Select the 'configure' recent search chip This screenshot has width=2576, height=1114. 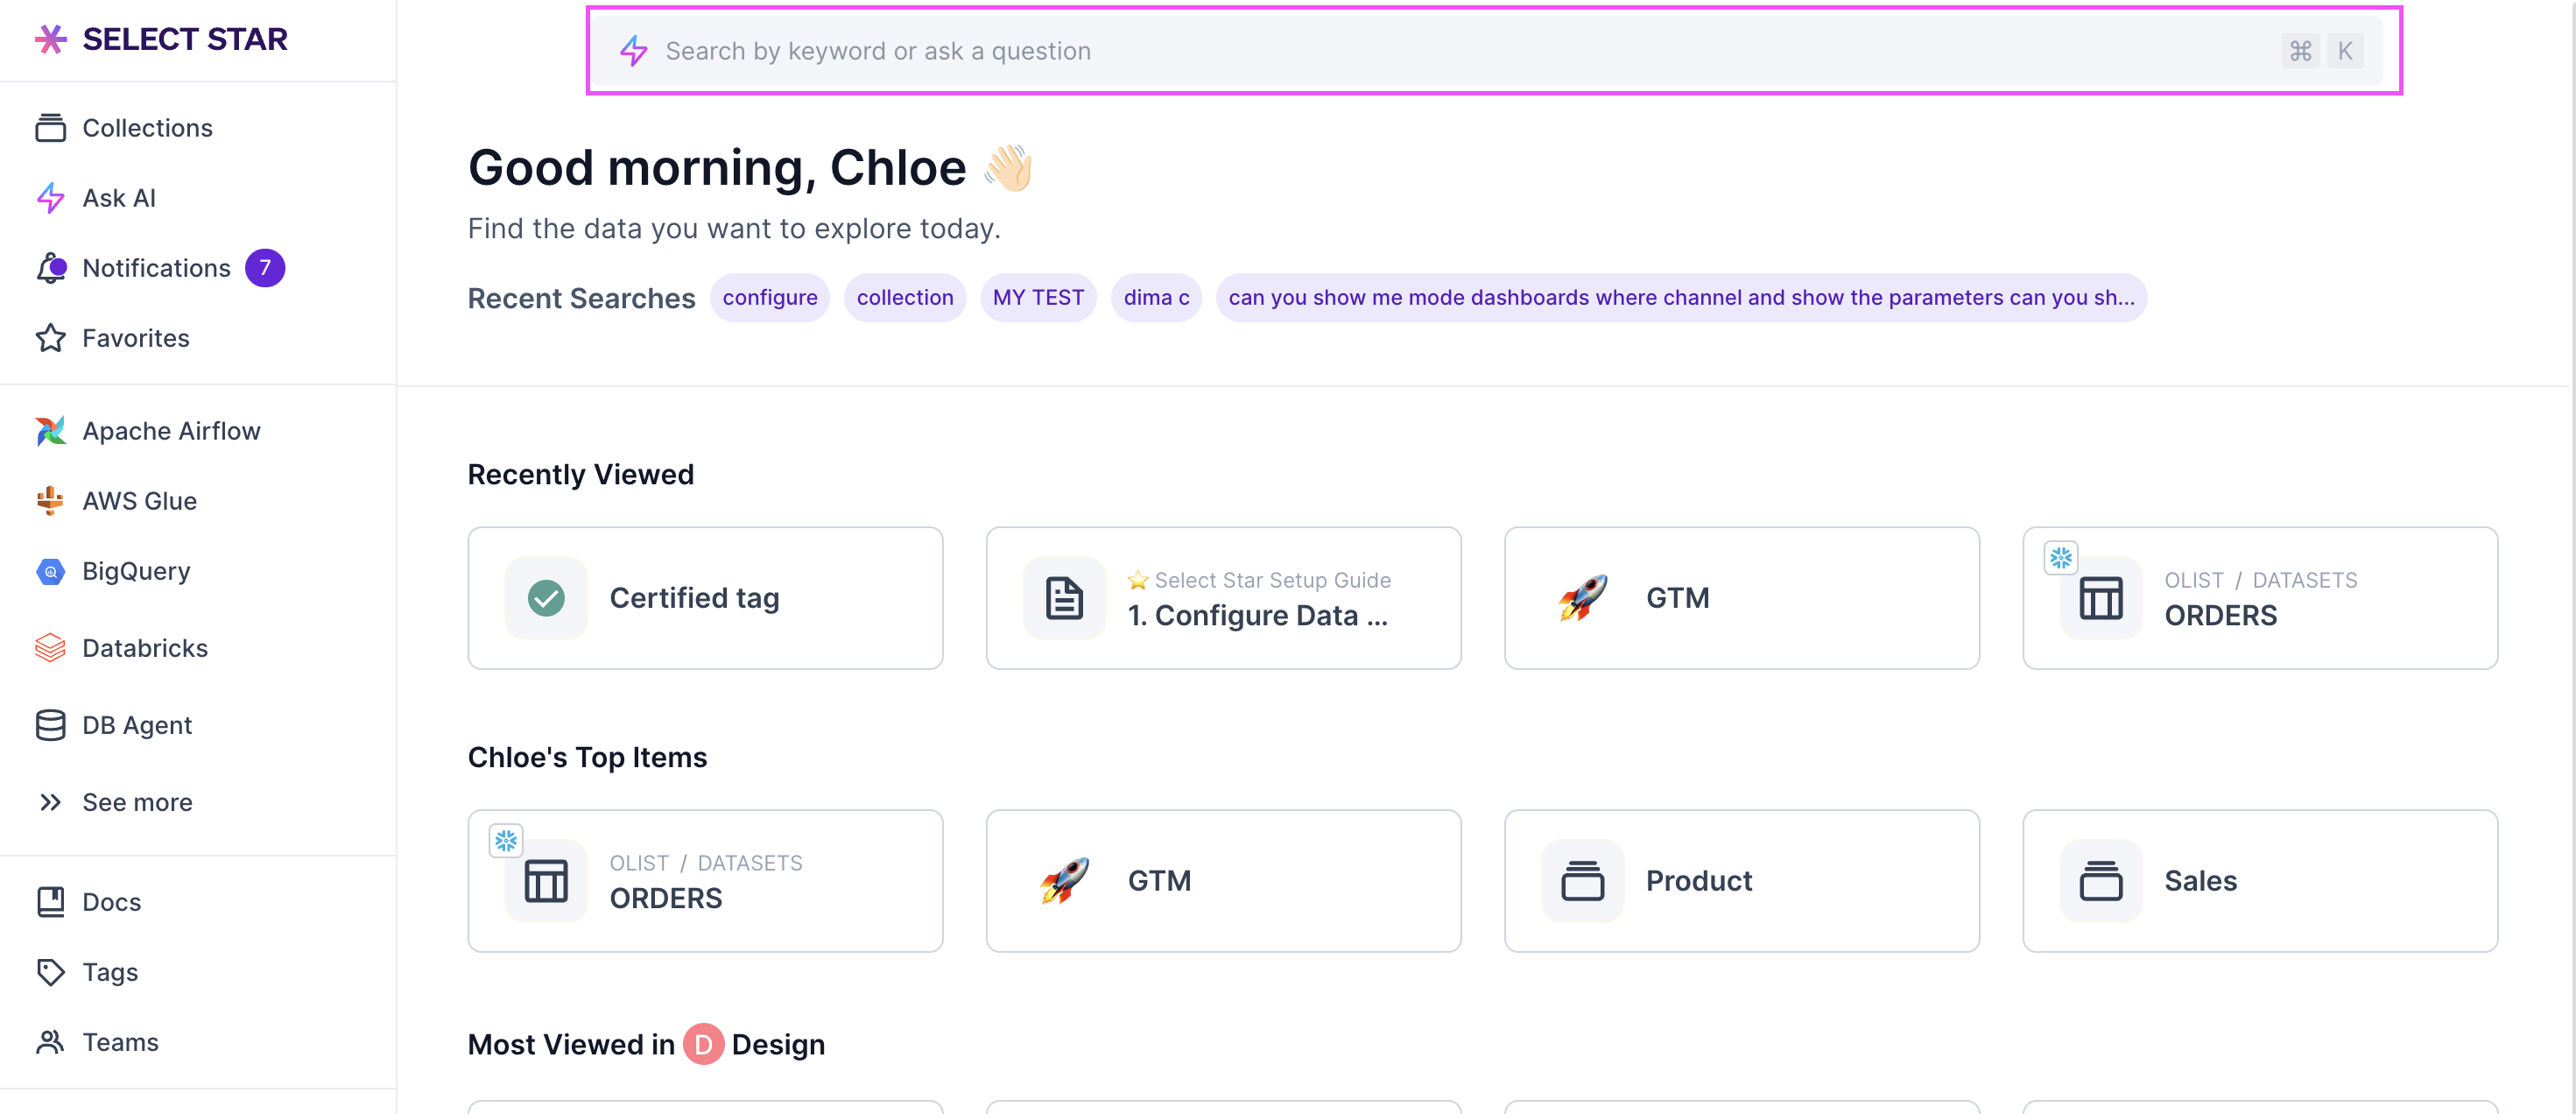coord(769,298)
